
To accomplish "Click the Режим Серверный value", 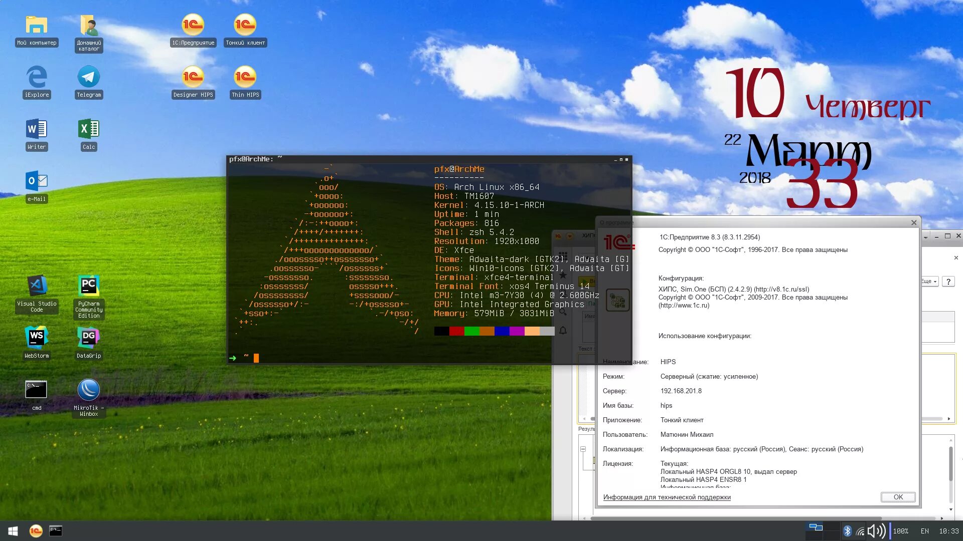I will (x=709, y=377).
